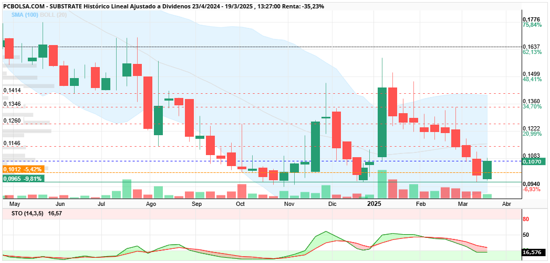Select the 16,576 stochastic value tag
This screenshot has height=263, width=550.
534,252
